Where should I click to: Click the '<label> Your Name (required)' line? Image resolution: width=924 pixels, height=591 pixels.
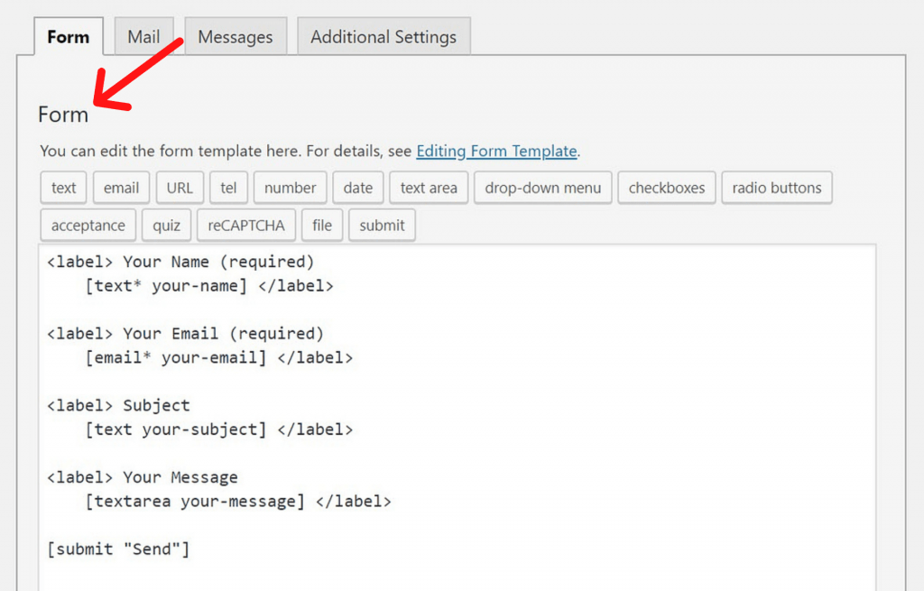180,263
